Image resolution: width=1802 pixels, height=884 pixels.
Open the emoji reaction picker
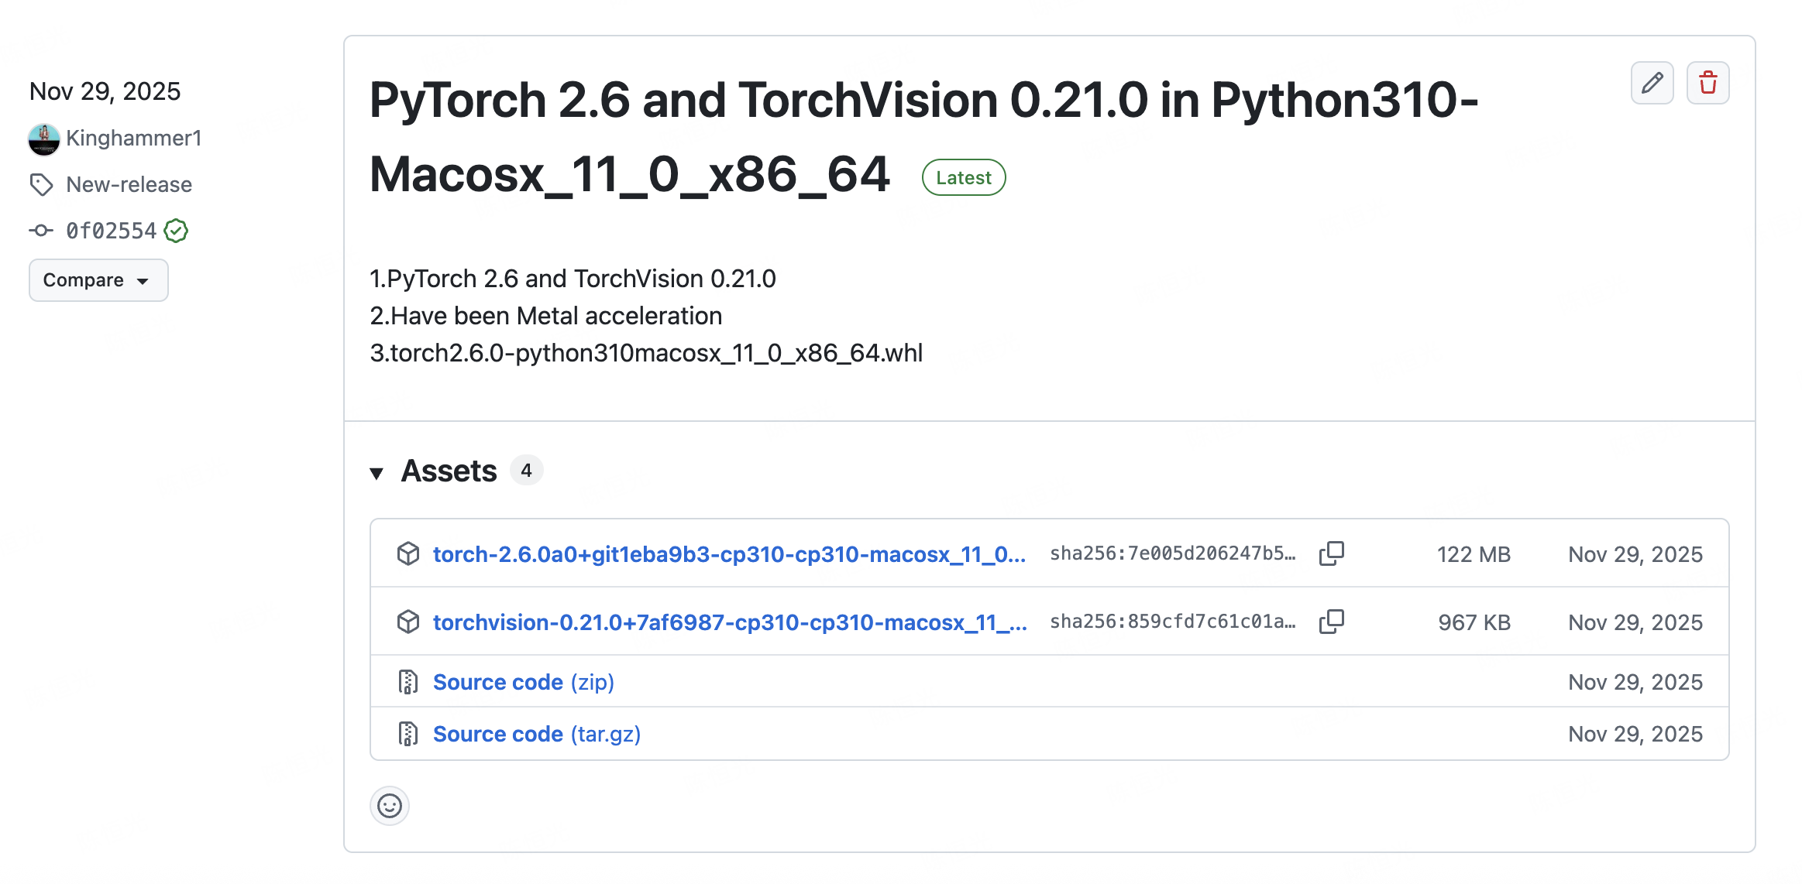click(390, 805)
